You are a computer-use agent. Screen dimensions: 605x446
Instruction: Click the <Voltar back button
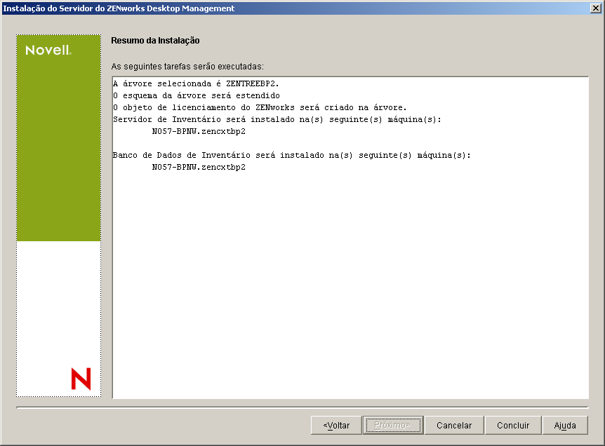[336, 425]
